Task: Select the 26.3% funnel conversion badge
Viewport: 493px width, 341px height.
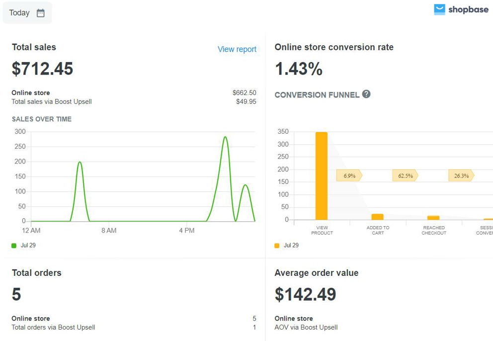Action: tap(461, 175)
